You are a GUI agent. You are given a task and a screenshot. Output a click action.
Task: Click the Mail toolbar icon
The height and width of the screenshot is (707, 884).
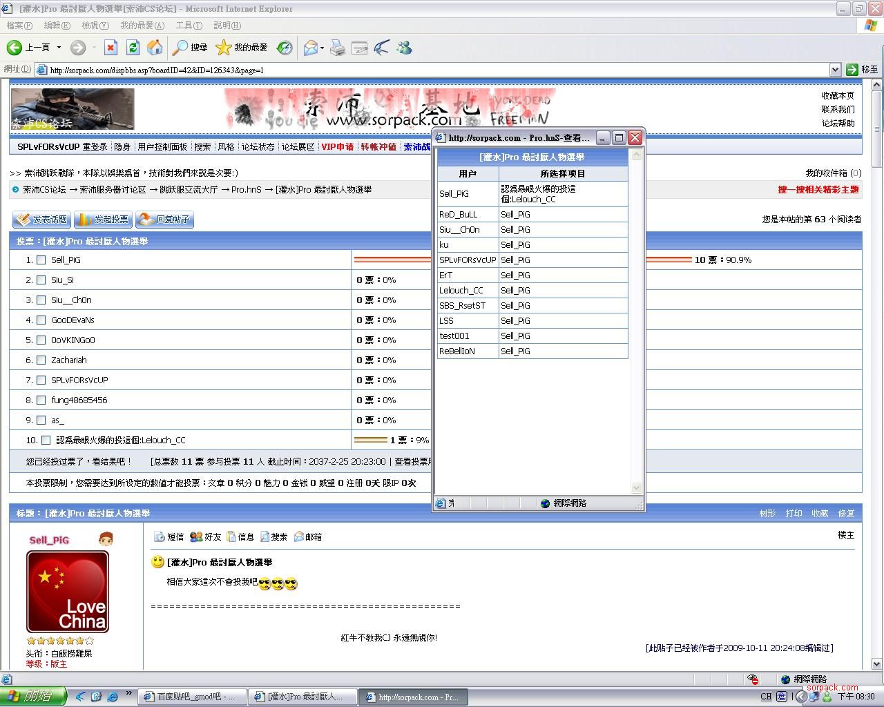310,47
